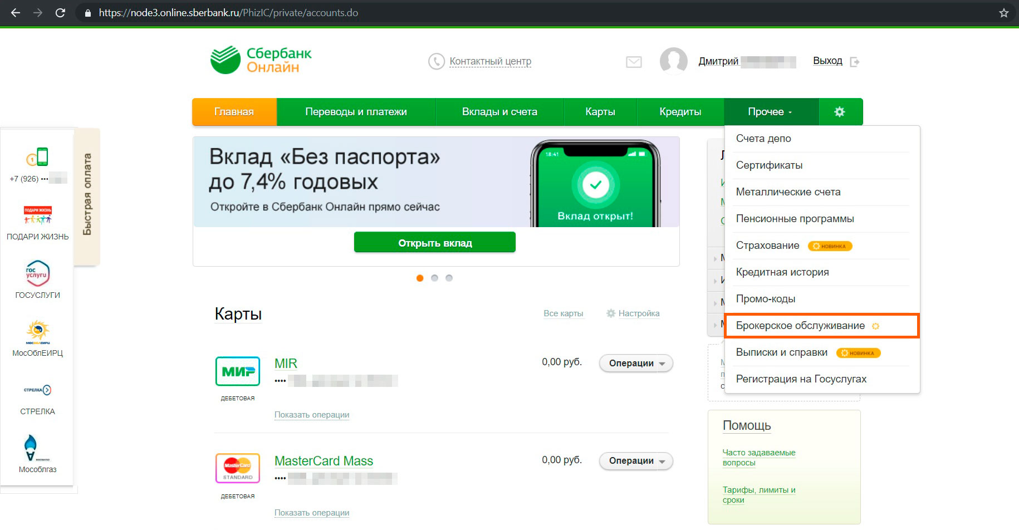This screenshot has width=1019, height=530.
Task: Click the Podari Zhizn charity icon
Action: click(37, 215)
